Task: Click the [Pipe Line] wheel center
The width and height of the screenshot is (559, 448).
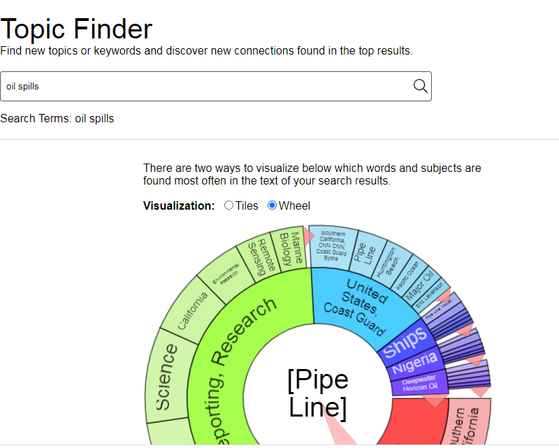Action: [318, 393]
